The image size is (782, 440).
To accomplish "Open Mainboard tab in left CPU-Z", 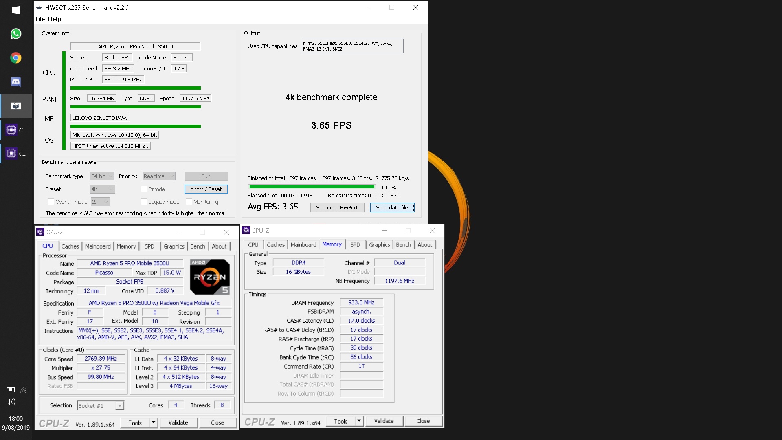I will (x=98, y=246).
